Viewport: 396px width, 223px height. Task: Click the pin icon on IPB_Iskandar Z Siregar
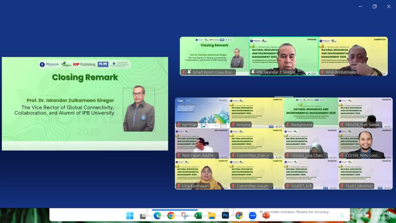click(x=253, y=72)
